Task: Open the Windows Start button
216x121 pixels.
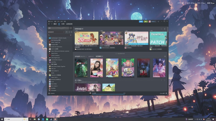Action: 2,119
